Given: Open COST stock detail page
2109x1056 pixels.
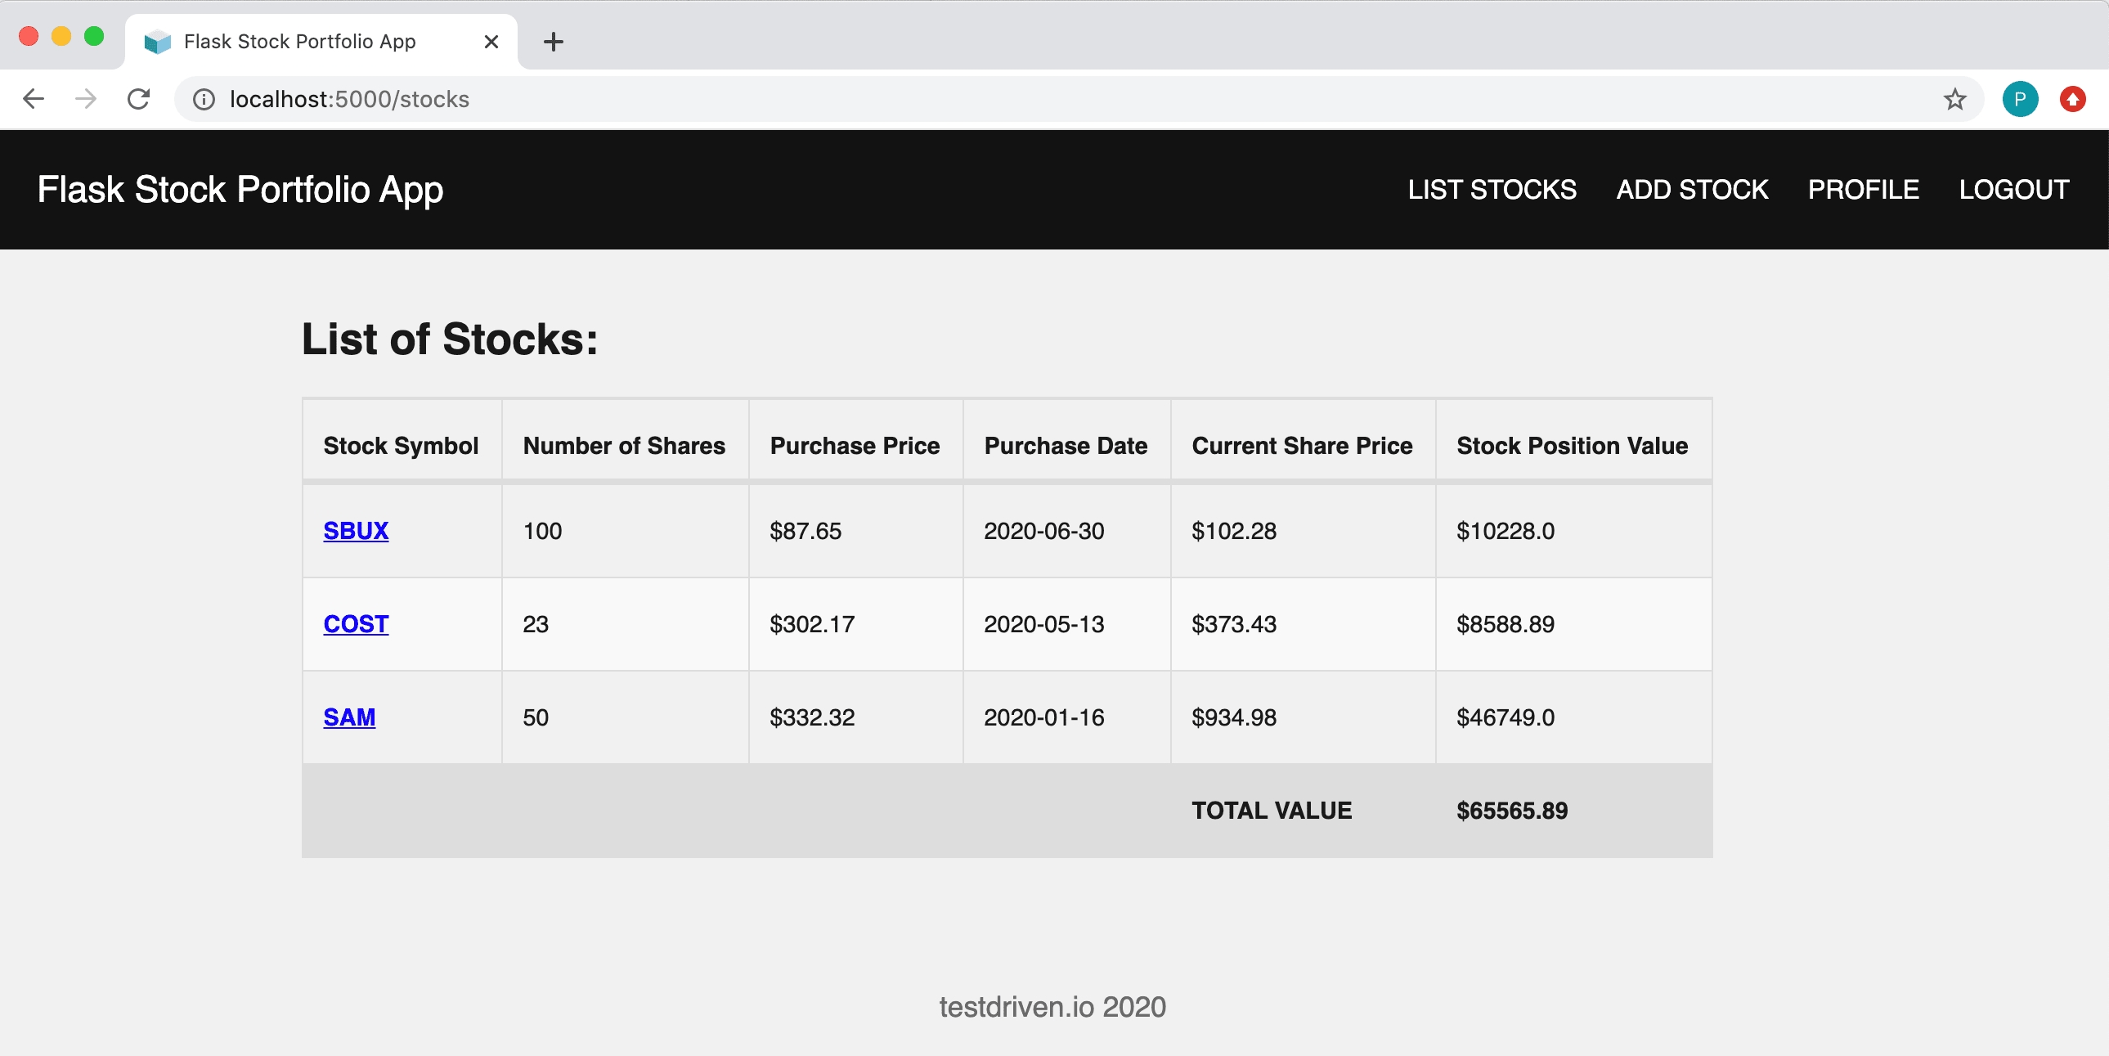Looking at the screenshot, I should [x=355, y=622].
